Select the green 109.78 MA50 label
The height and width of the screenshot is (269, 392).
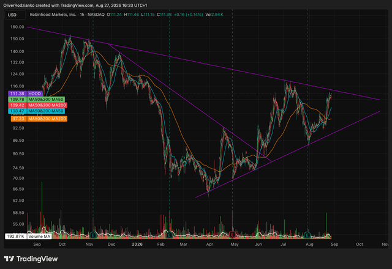click(x=37, y=99)
